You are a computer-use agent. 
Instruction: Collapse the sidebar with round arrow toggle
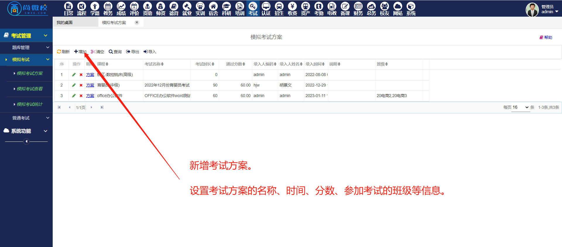(x=26, y=141)
